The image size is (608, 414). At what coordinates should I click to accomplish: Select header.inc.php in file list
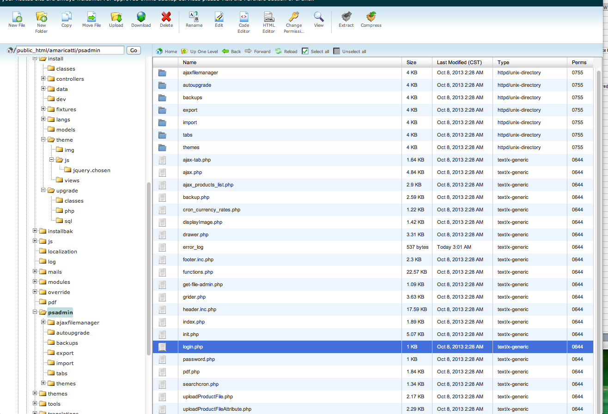point(373,309)
